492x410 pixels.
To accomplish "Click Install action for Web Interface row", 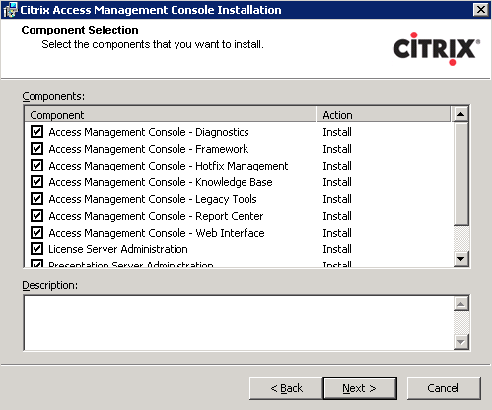I will pos(337,233).
